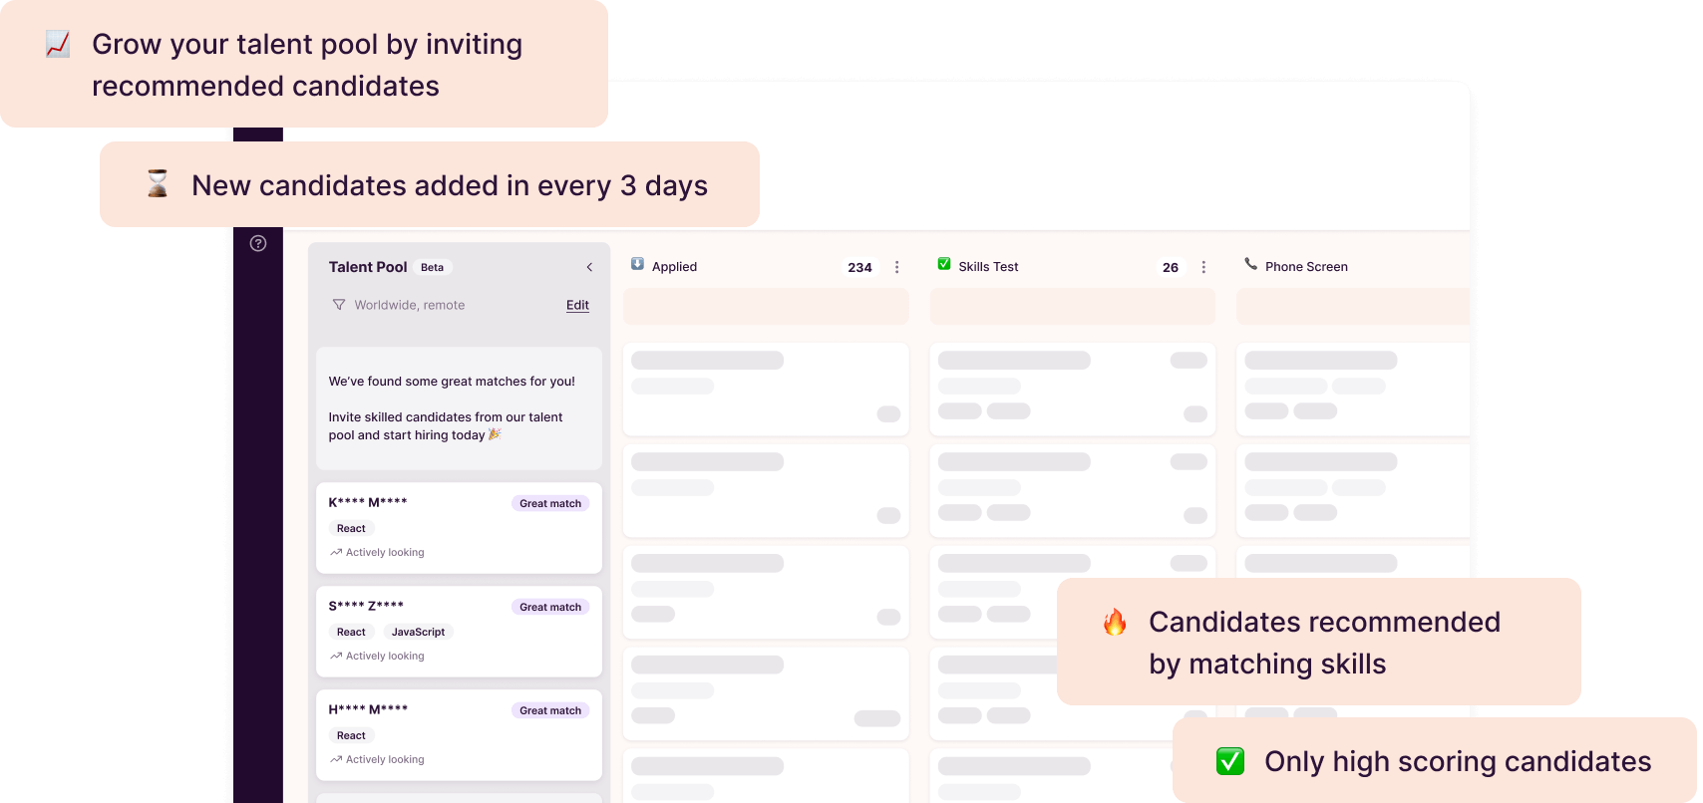Click the chart icon on top banner
This screenshot has width=1703, height=803.
coord(58,44)
